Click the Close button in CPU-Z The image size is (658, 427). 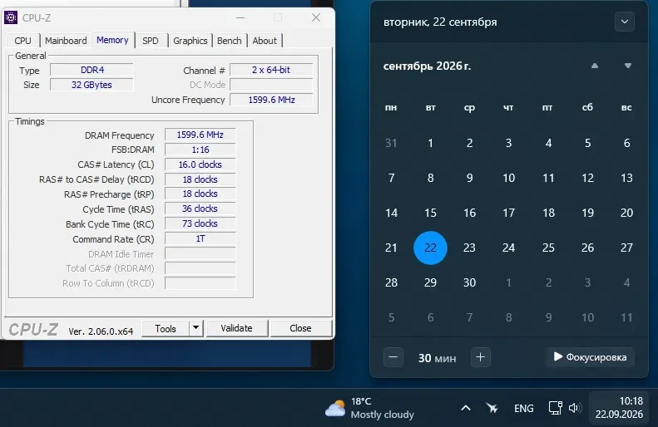coord(300,328)
